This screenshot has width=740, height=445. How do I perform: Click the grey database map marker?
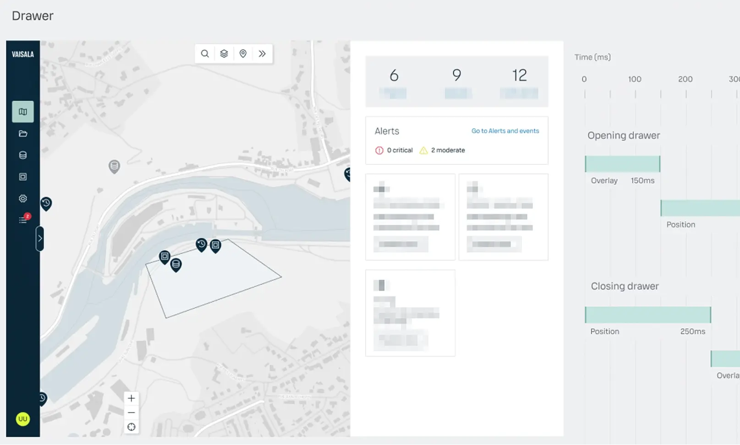coord(114,166)
